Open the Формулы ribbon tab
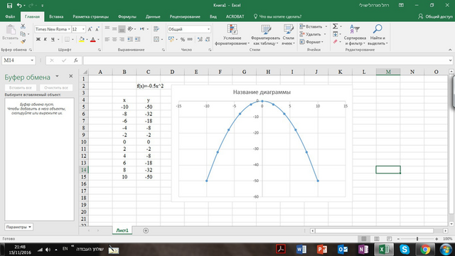The image size is (455, 256). coord(127,16)
